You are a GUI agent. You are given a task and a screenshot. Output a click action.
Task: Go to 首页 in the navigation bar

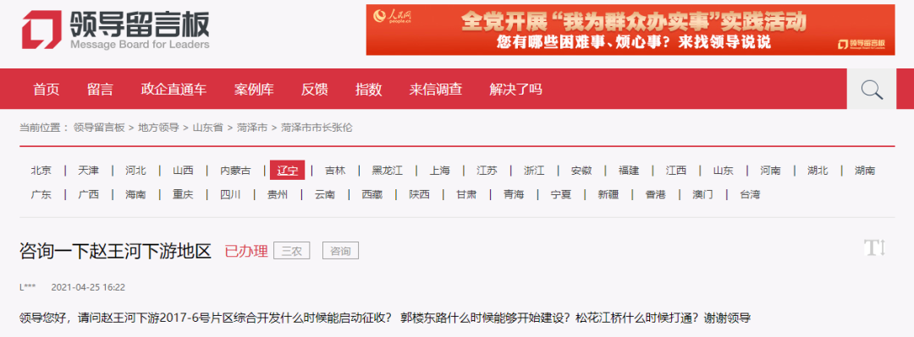[47, 89]
